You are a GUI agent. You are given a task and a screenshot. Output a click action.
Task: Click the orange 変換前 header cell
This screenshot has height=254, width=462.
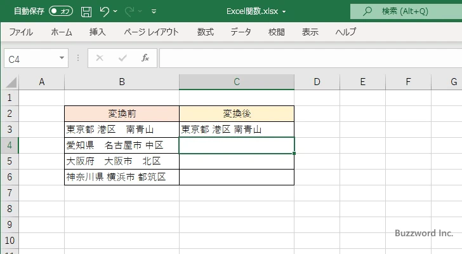[x=121, y=114]
